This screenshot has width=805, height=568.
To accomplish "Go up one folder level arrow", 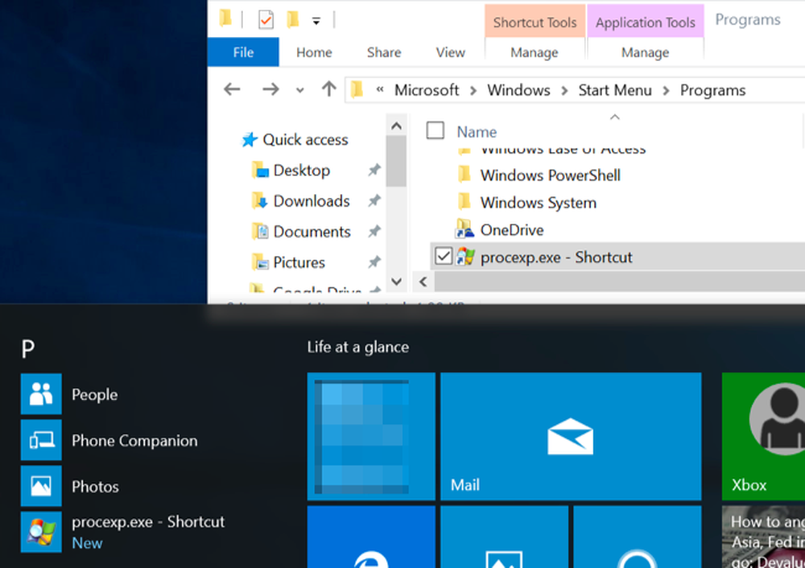I will point(328,90).
